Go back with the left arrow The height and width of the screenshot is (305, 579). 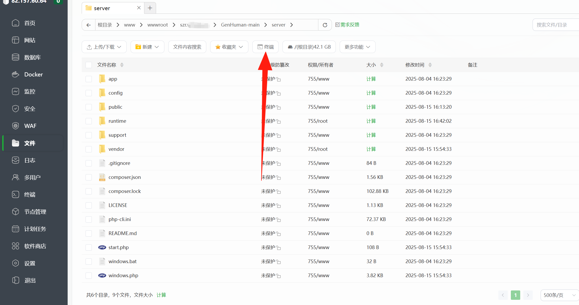[x=88, y=25]
